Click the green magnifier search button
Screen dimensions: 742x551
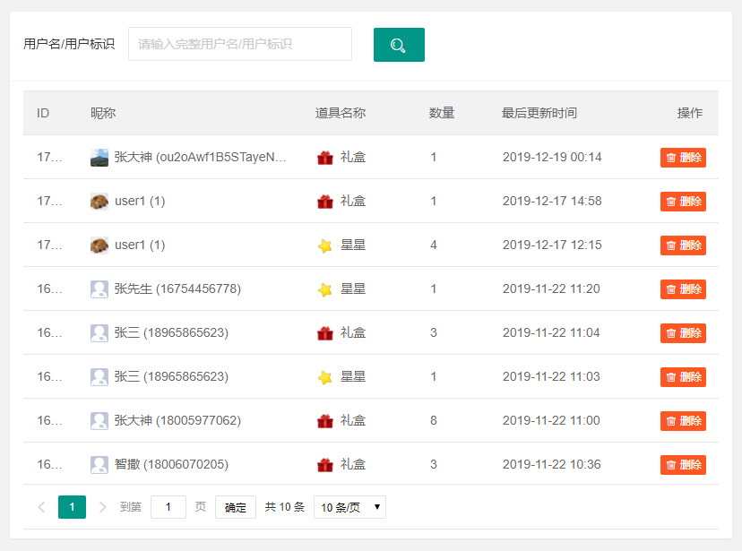[x=399, y=45]
